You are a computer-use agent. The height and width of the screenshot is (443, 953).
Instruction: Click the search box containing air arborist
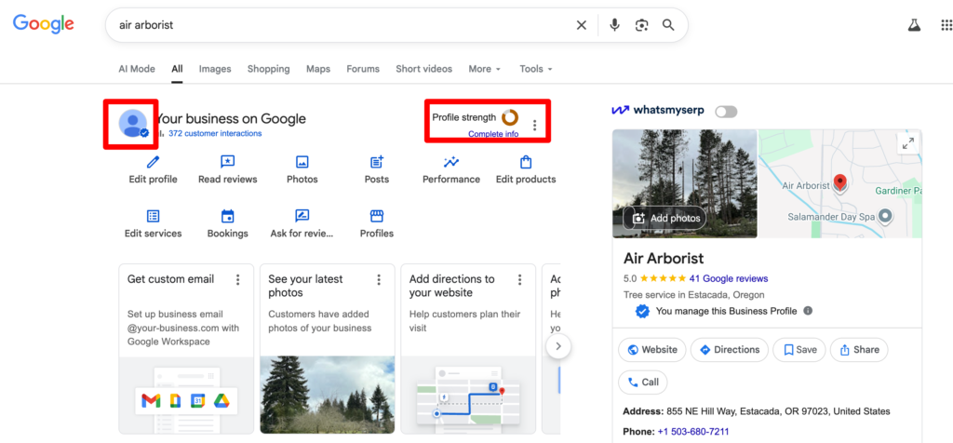(x=335, y=25)
